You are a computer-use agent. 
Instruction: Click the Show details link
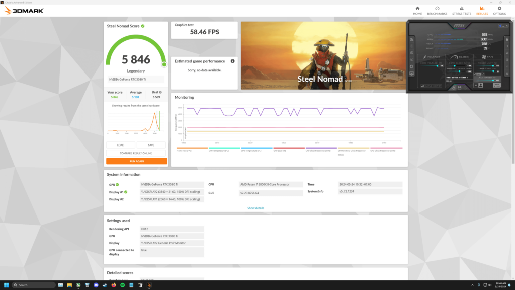(x=255, y=208)
